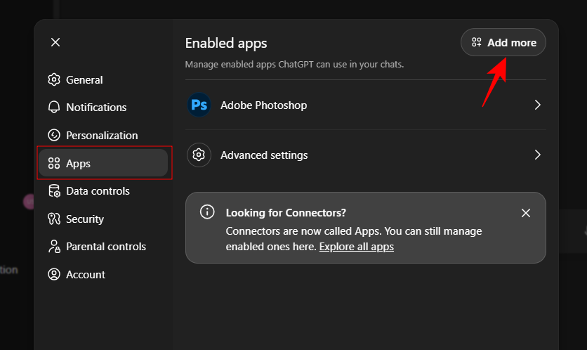Follow the Explore all apps link
The width and height of the screenshot is (587, 350).
356,247
